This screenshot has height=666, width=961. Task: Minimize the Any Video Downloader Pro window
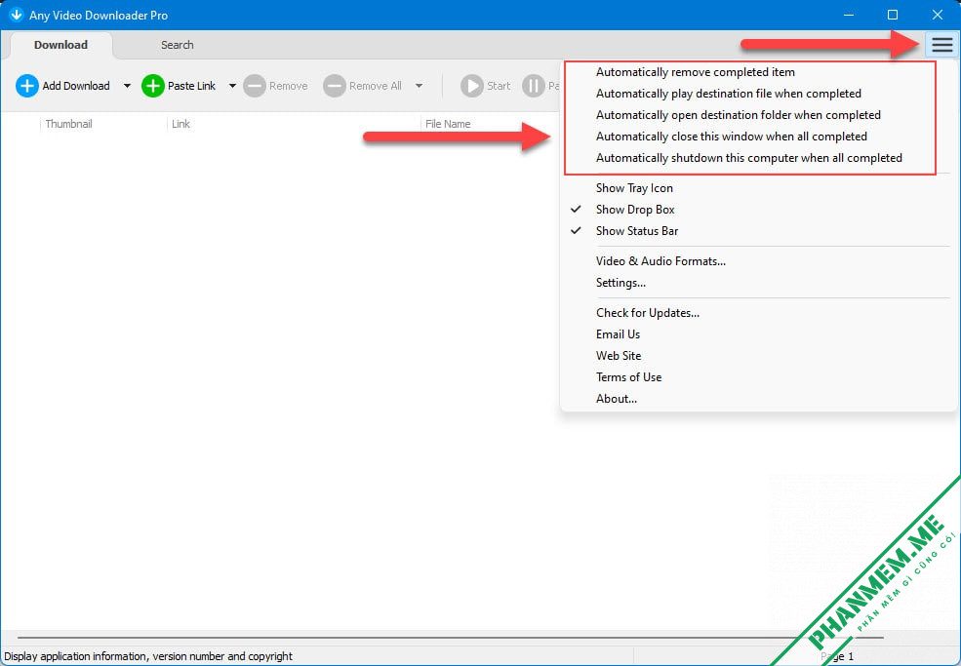(x=849, y=15)
